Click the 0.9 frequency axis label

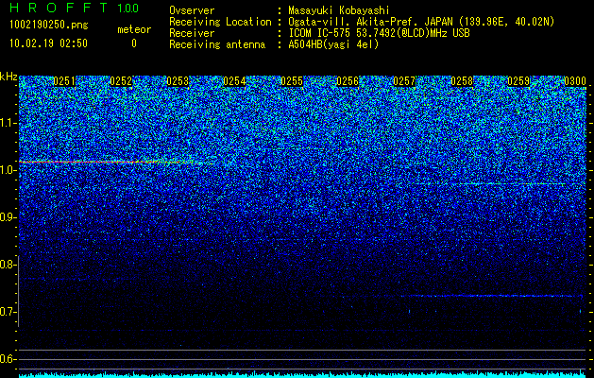[x=8, y=217]
